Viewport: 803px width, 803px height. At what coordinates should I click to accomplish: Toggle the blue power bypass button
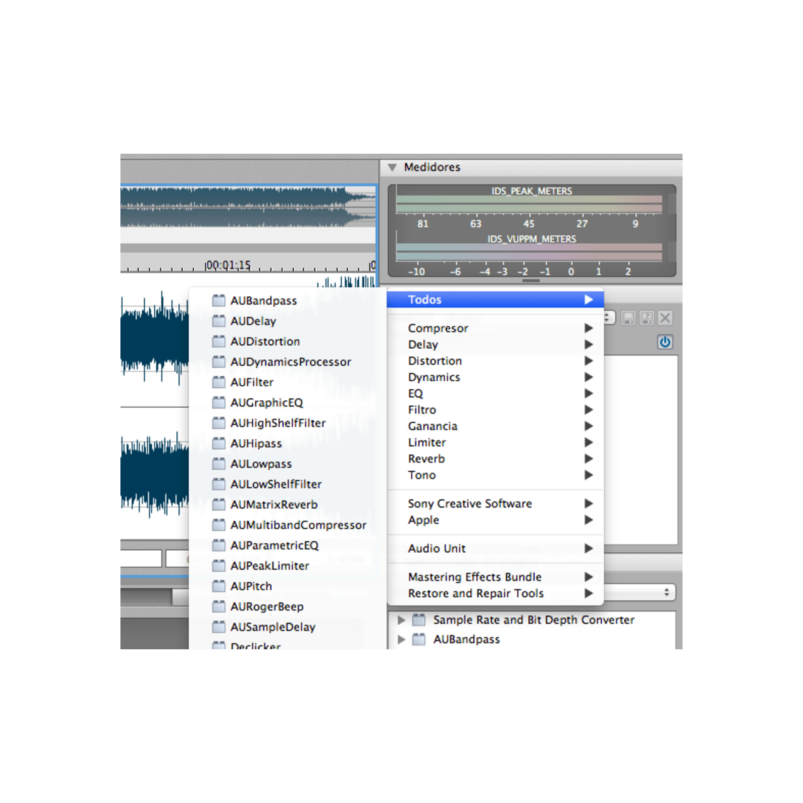click(665, 342)
